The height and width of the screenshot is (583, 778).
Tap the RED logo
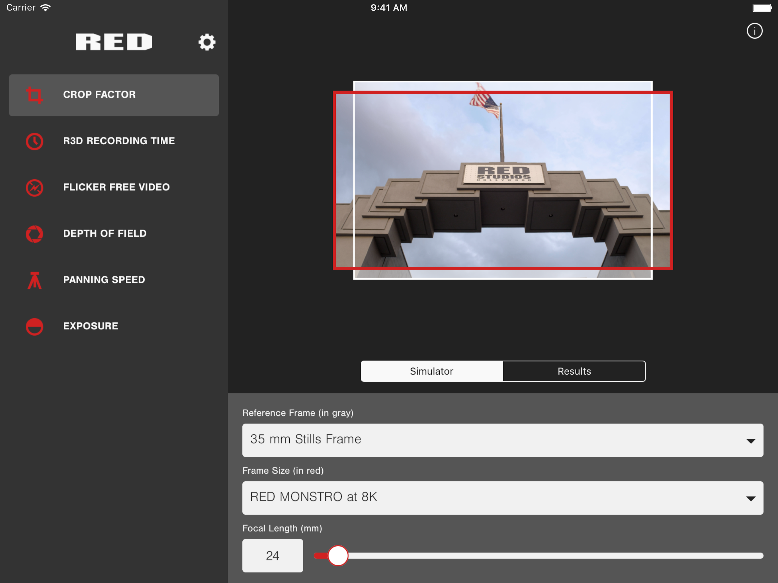114,42
